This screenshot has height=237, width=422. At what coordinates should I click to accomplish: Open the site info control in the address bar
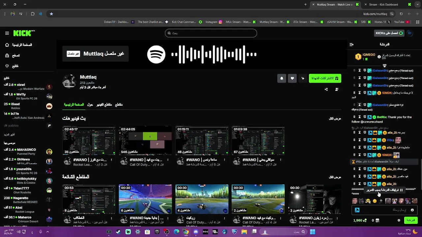(392, 14)
